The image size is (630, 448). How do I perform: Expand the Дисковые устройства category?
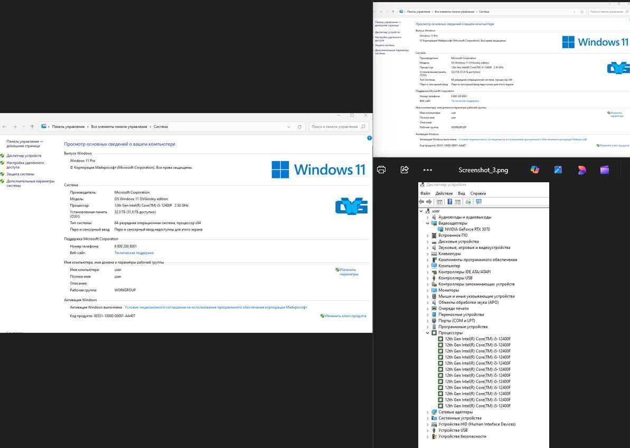(428, 241)
